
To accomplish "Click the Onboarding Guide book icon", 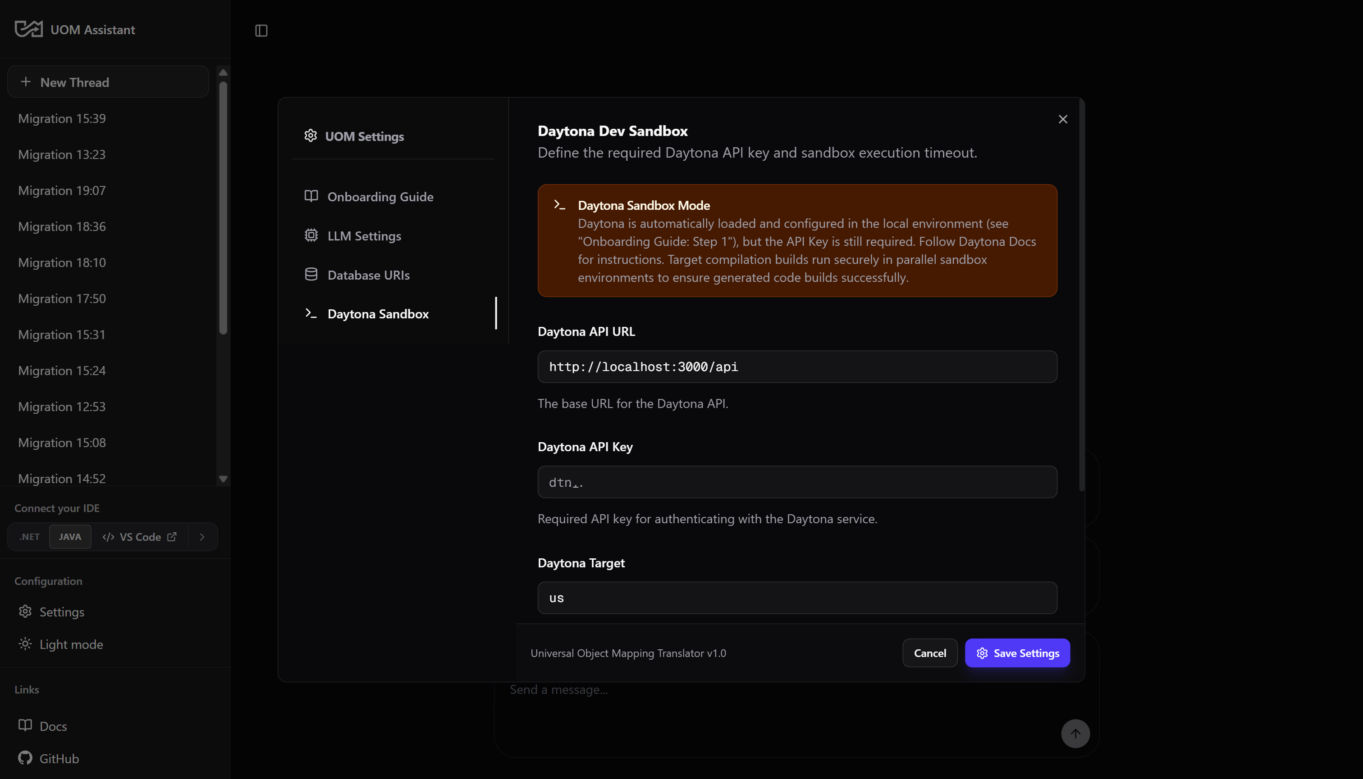I will pyautogui.click(x=311, y=196).
